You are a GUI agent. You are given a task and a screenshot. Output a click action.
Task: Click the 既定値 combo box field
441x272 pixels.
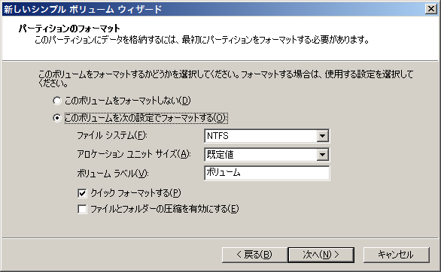(266, 155)
